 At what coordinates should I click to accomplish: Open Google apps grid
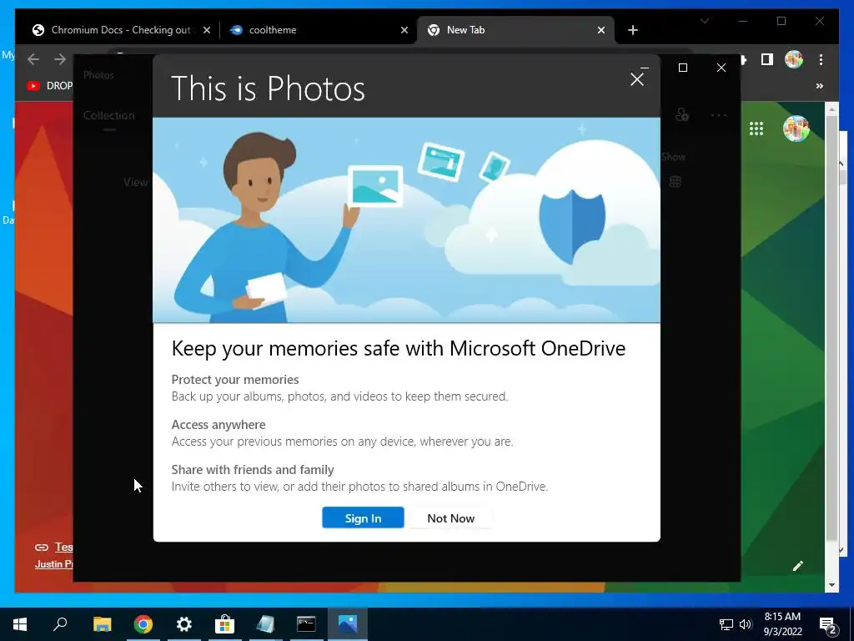756,129
